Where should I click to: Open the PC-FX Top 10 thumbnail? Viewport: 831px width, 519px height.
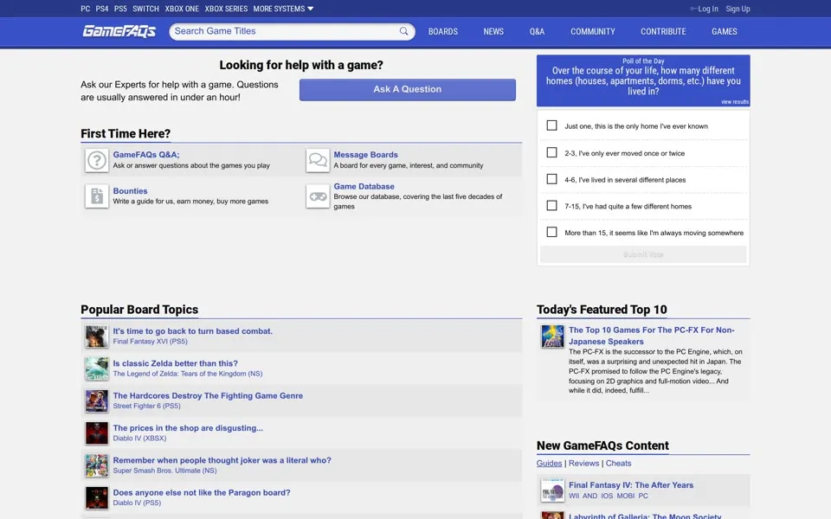(552, 336)
